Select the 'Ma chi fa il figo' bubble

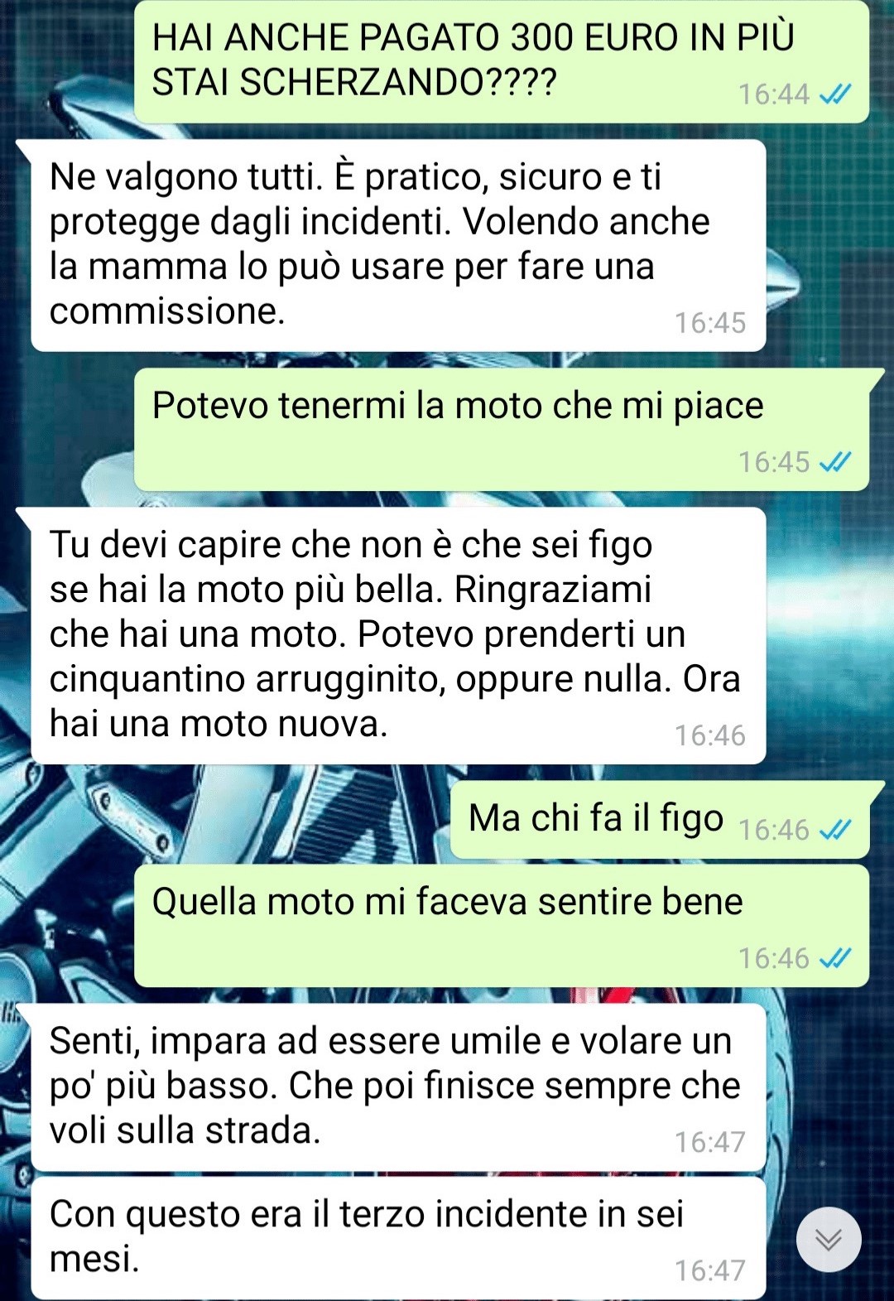tap(660, 820)
